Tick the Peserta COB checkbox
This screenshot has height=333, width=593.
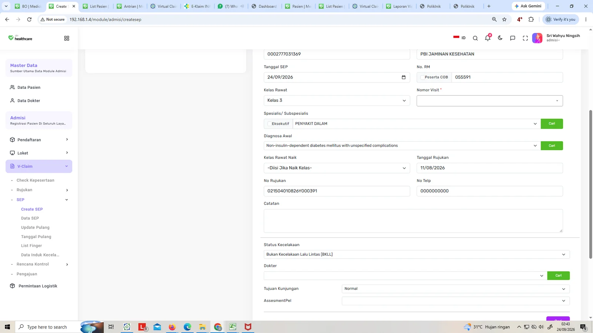tap(422, 77)
